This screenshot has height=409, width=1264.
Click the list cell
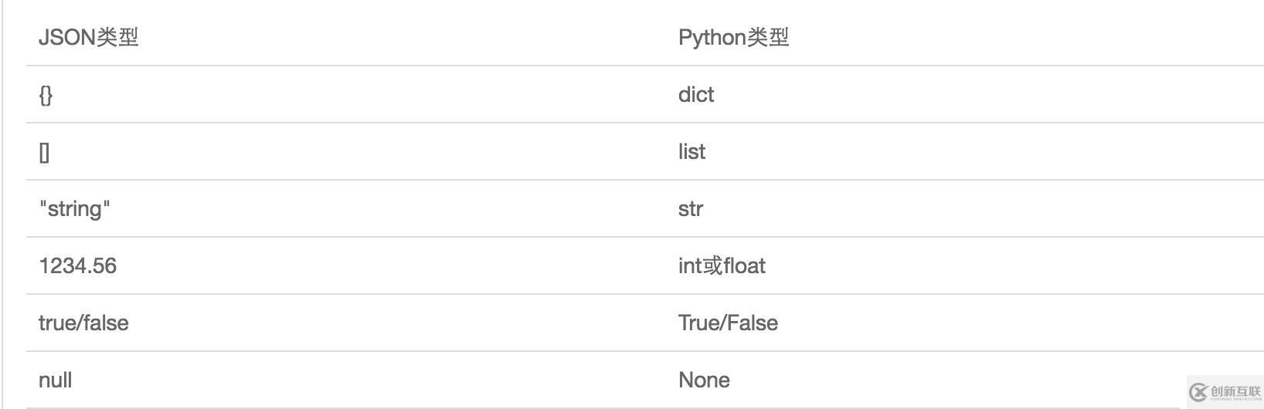691,152
